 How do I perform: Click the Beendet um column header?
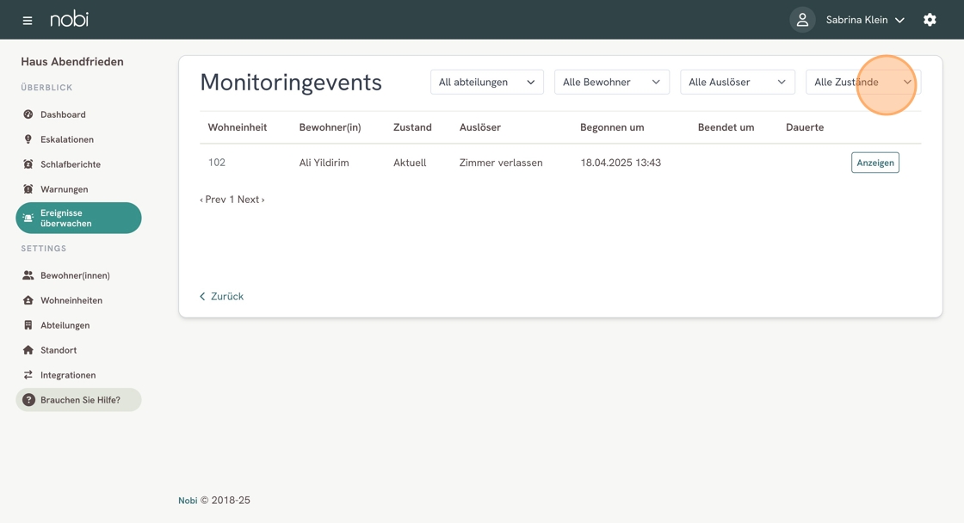tap(726, 127)
